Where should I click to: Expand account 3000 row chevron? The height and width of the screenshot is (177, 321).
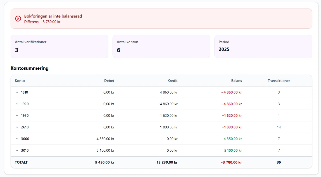17,139
